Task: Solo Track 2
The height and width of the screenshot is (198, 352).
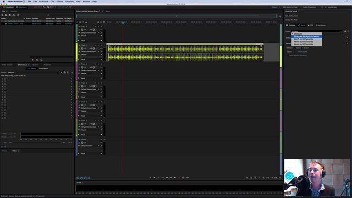Action: pos(98,45)
